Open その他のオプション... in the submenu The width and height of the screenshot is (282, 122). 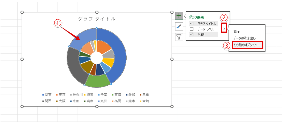[x=247, y=45]
